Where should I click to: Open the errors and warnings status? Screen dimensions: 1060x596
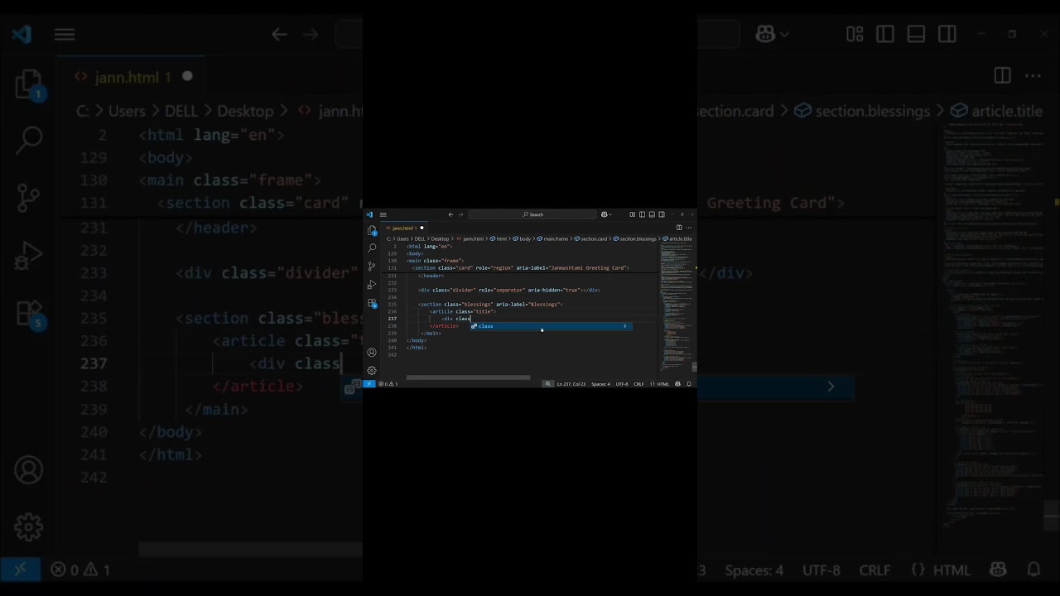388,384
